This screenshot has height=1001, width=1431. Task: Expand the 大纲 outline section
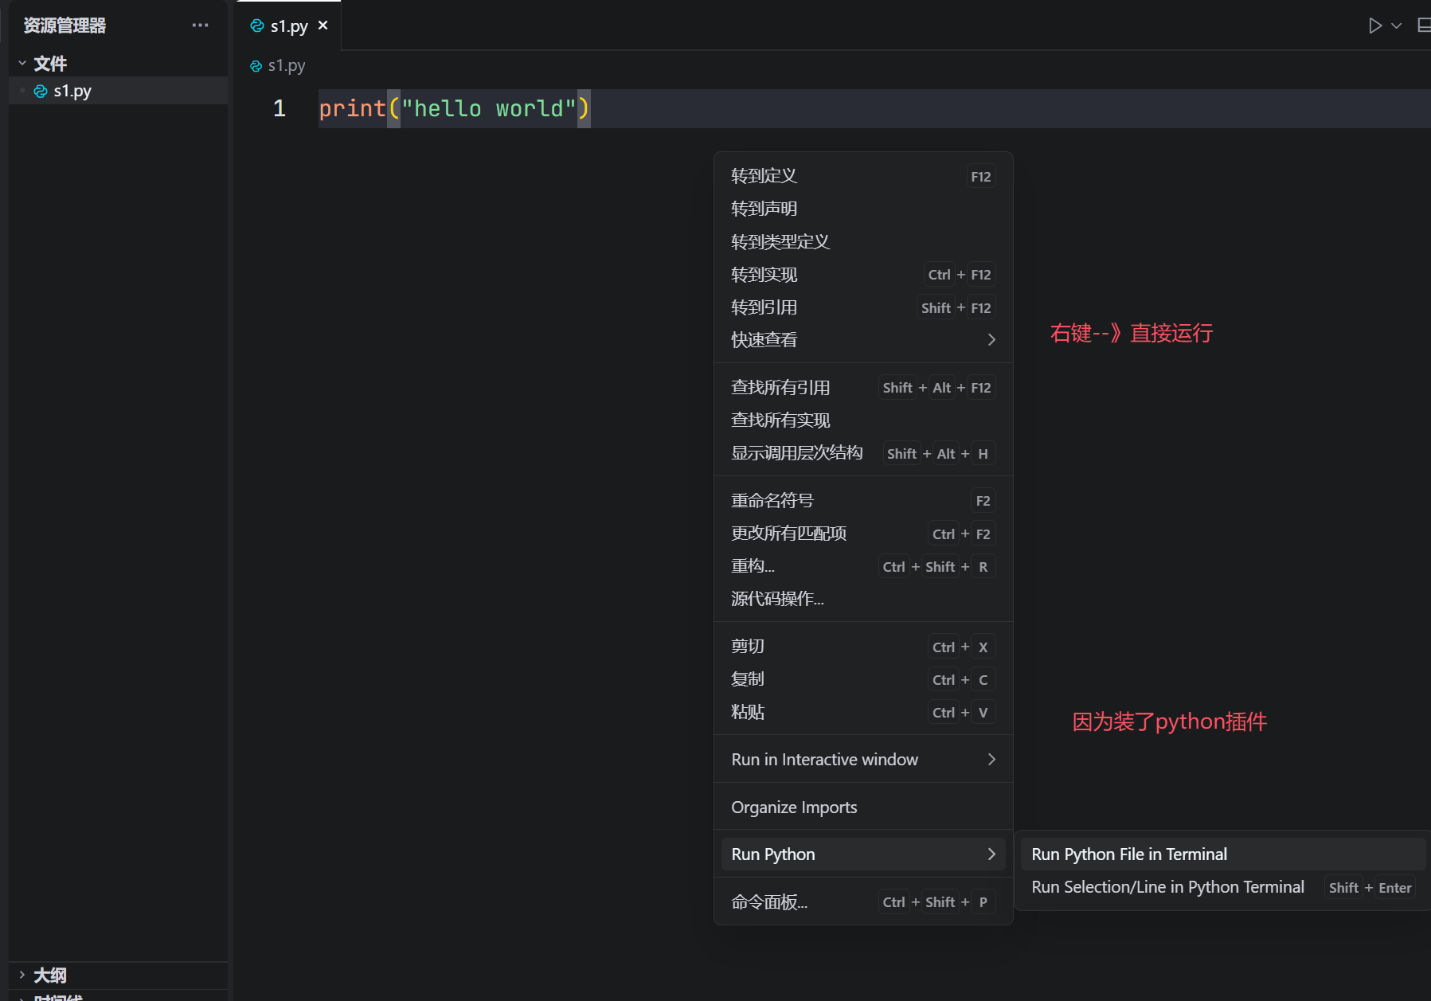coord(118,975)
